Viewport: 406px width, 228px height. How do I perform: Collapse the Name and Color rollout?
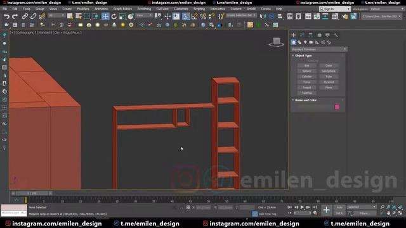(306, 100)
